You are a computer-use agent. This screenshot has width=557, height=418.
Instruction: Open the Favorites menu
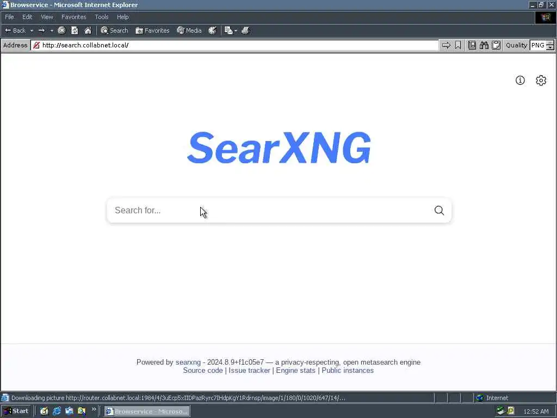(x=73, y=17)
